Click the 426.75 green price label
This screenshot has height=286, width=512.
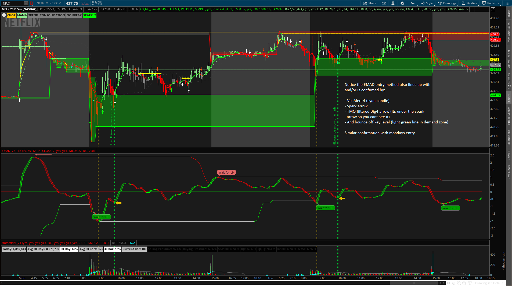[496, 69]
